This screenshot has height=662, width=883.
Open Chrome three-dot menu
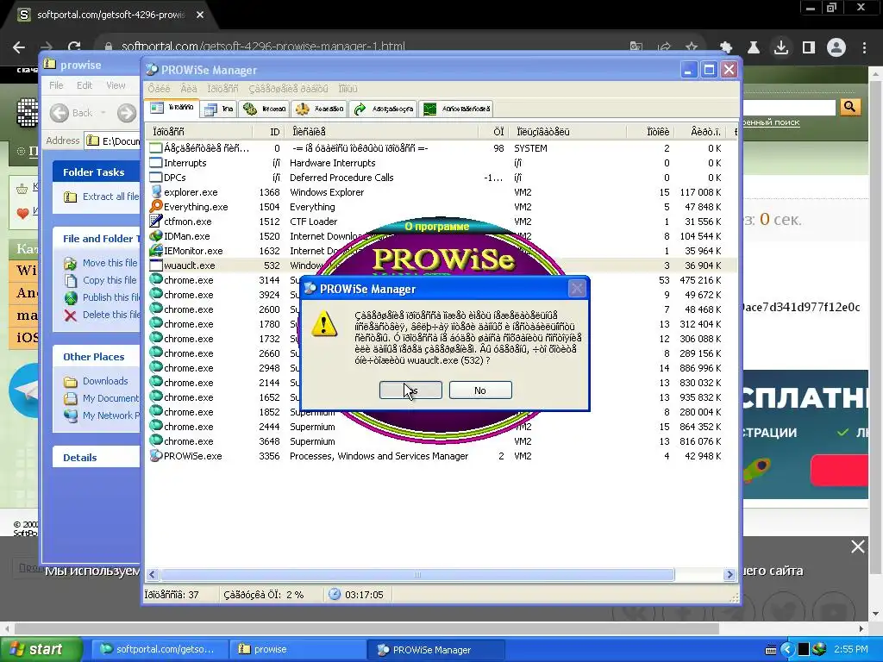(864, 47)
